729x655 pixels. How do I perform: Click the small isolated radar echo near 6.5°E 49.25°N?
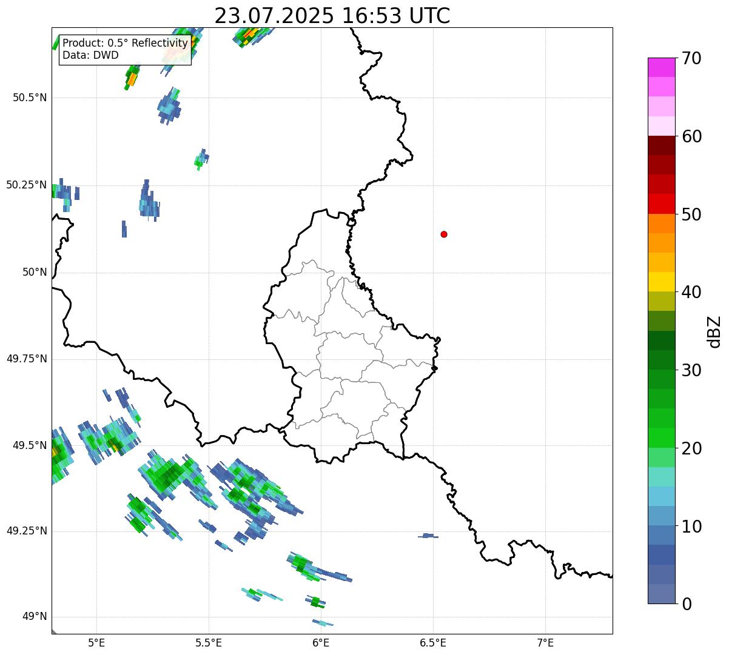[428, 536]
